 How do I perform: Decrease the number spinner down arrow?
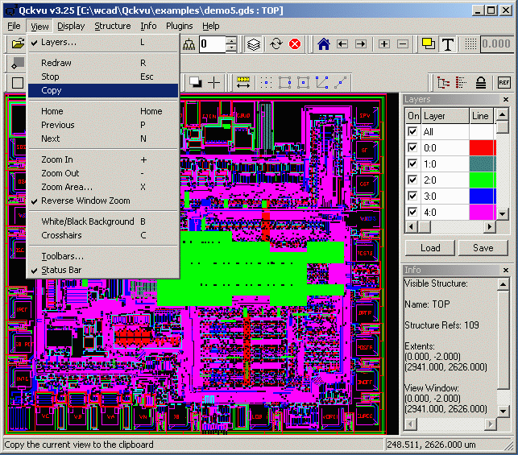[231, 48]
